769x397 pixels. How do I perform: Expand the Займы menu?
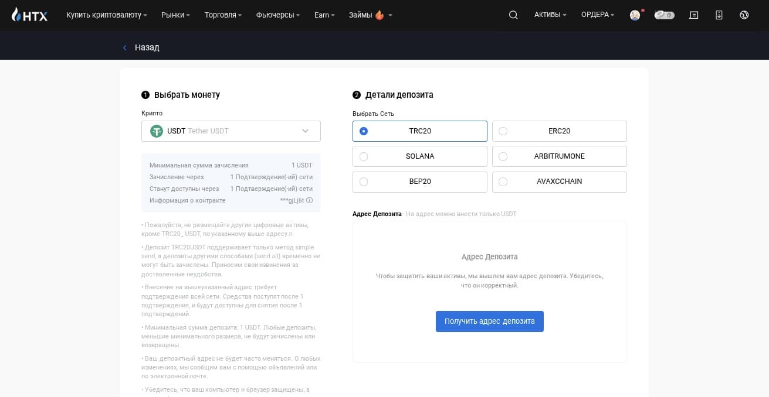(x=371, y=15)
